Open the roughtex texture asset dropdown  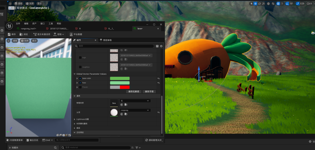(136, 65)
